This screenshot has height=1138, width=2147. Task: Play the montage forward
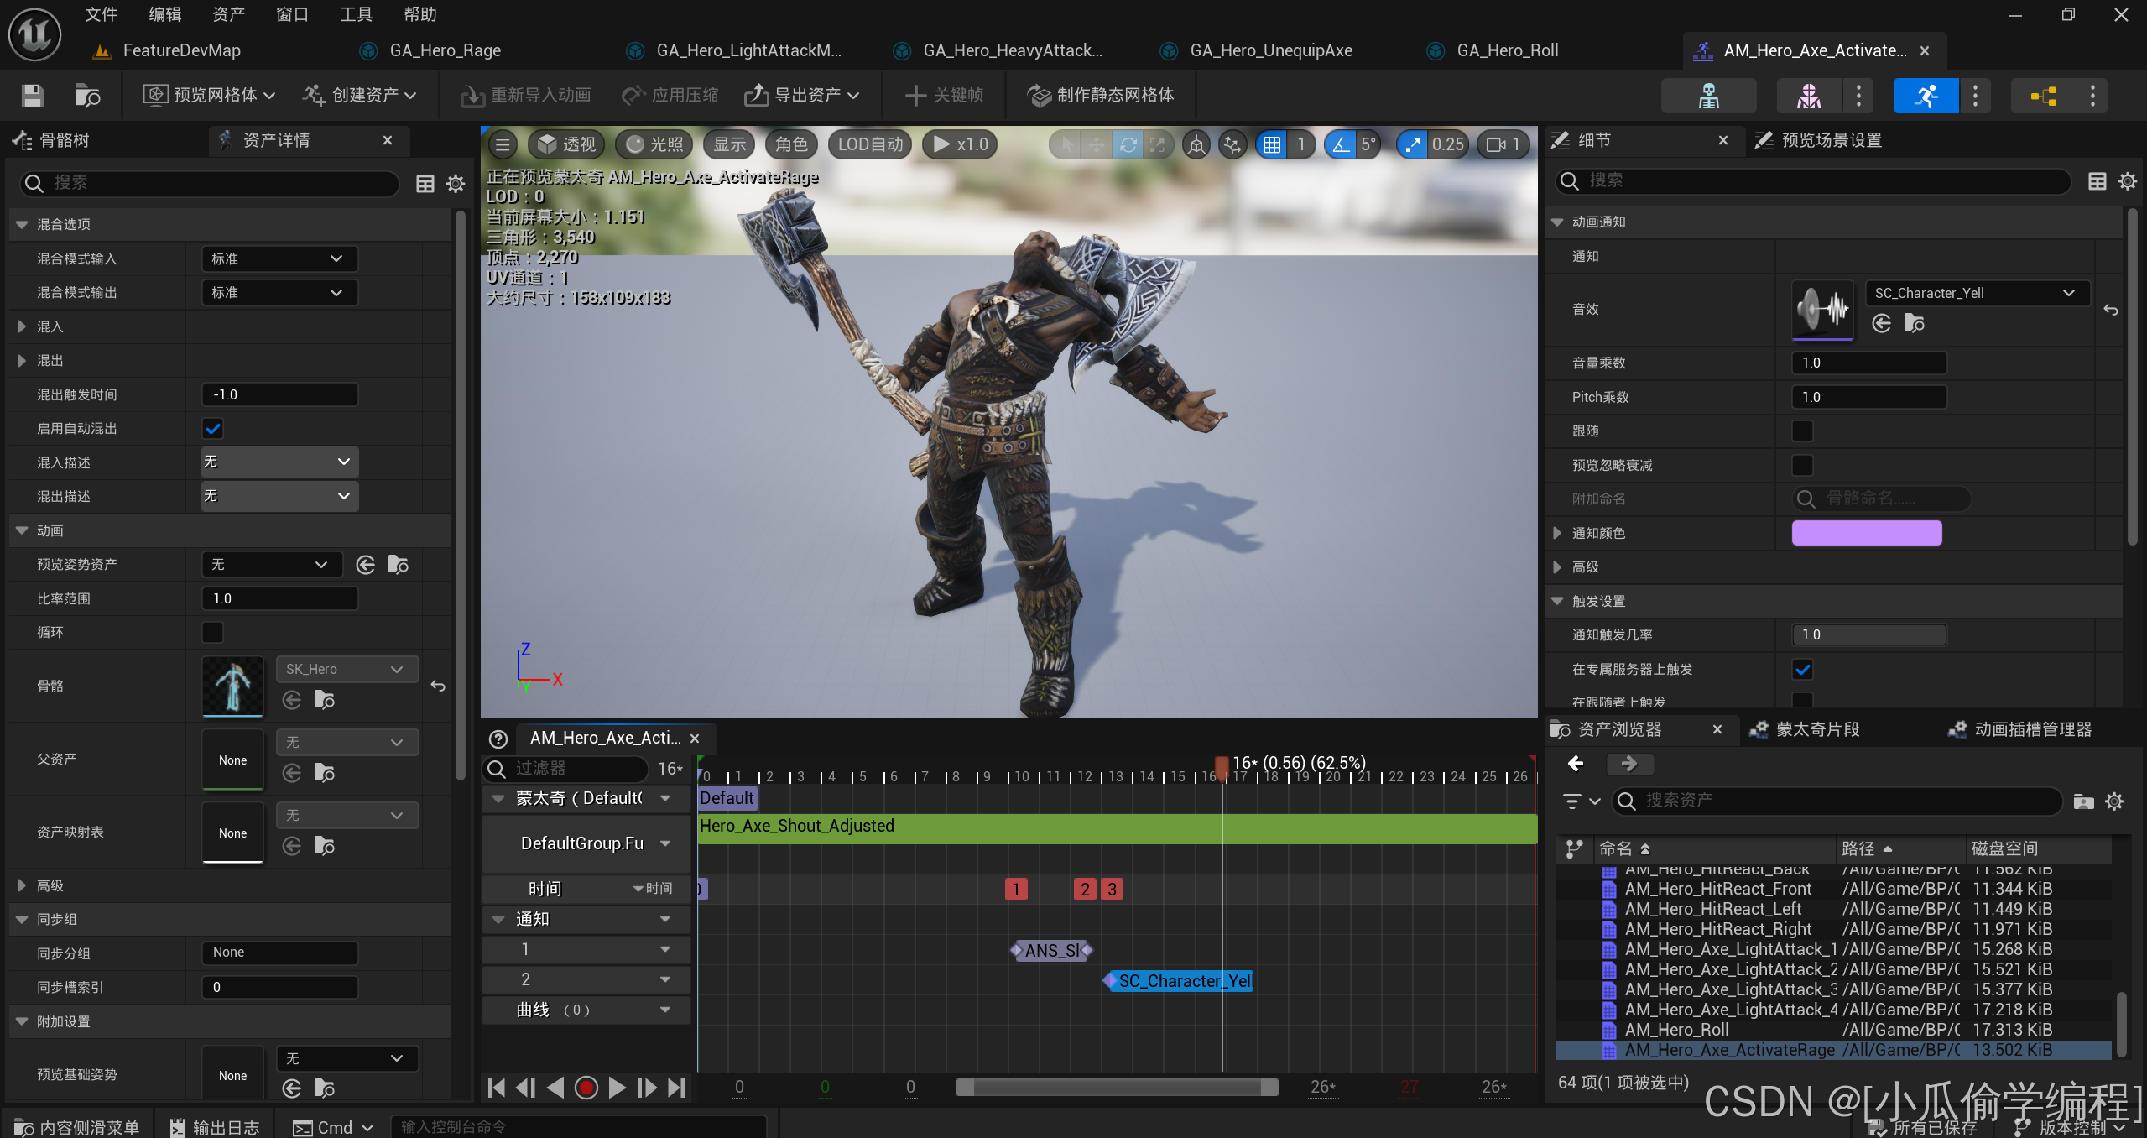tap(617, 1088)
